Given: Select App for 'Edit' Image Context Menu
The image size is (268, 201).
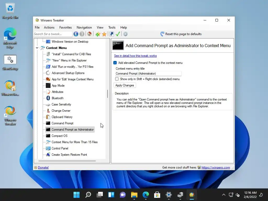Looking at the screenshot, I should 72,79.
